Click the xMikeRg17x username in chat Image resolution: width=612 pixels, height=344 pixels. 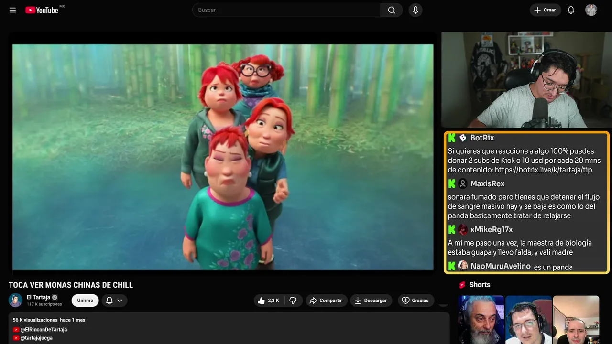tap(492, 229)
